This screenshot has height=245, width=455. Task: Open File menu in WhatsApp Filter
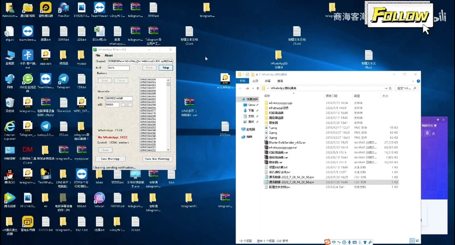pyautogui.click(x=98, y=55)
